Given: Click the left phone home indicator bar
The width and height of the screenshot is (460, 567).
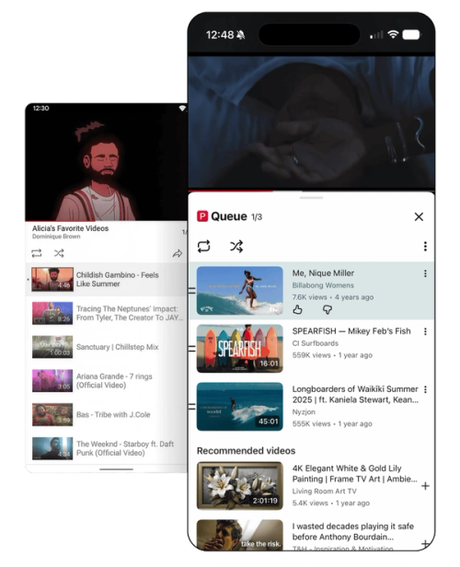Looking at the screenshot, I should click(x=116, y=469).
